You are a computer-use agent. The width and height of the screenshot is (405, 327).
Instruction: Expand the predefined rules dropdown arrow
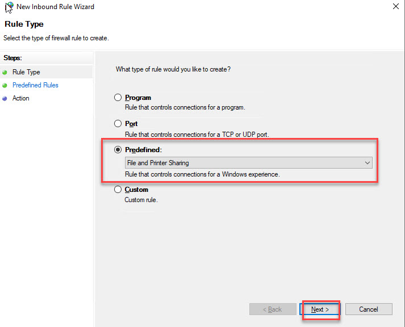tap(367, 163)
